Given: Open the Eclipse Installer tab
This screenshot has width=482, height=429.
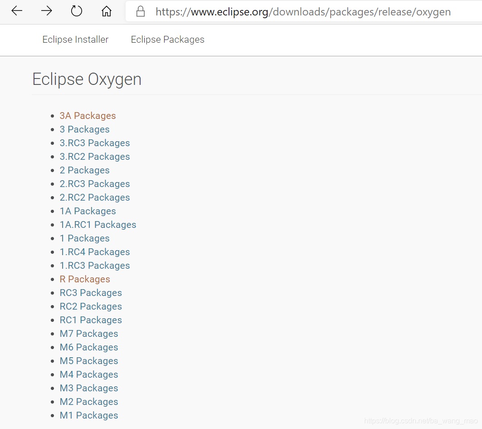Looking at the screenshot, I should coord(75,39).
